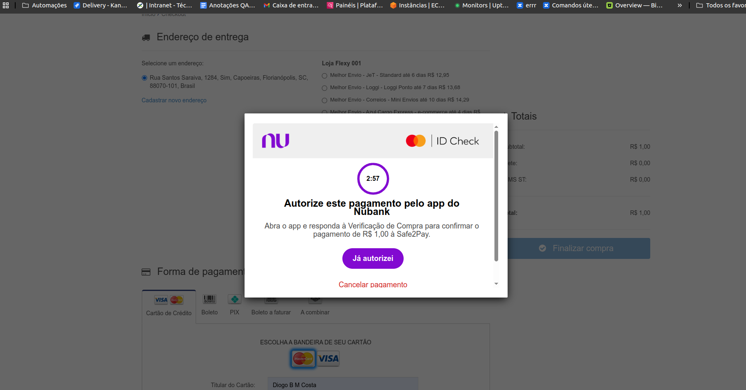Switch to the PIX payment tab

(235, 306)
